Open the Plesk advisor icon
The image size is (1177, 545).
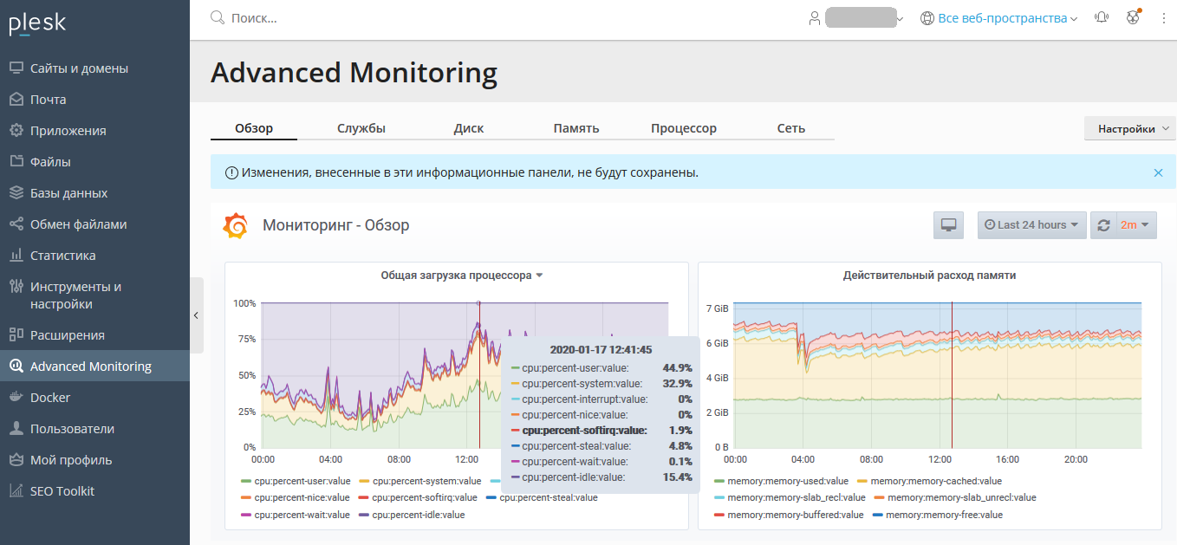pyautogui.click(x=1133, y=17)
